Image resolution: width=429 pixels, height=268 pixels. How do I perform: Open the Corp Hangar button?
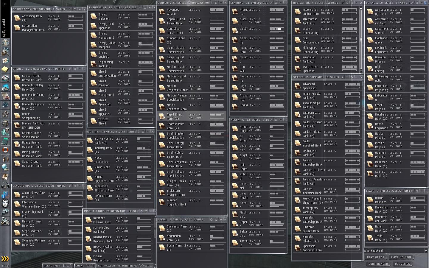(x=378, y=264)
